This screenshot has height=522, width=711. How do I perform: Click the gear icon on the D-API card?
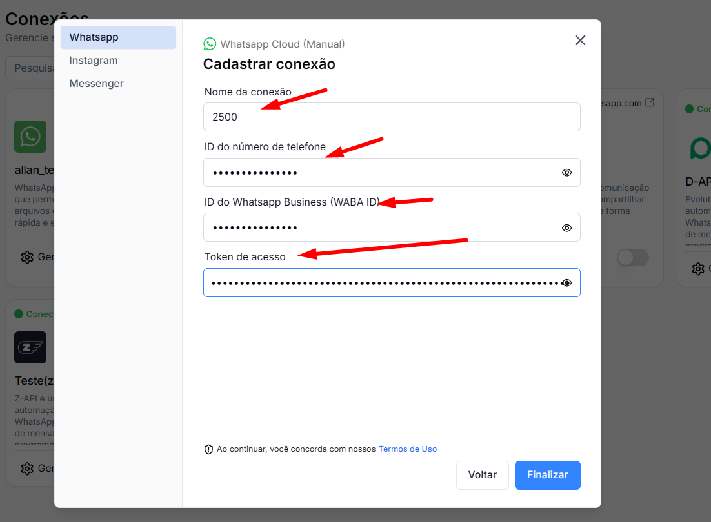[x=698, y=269]
